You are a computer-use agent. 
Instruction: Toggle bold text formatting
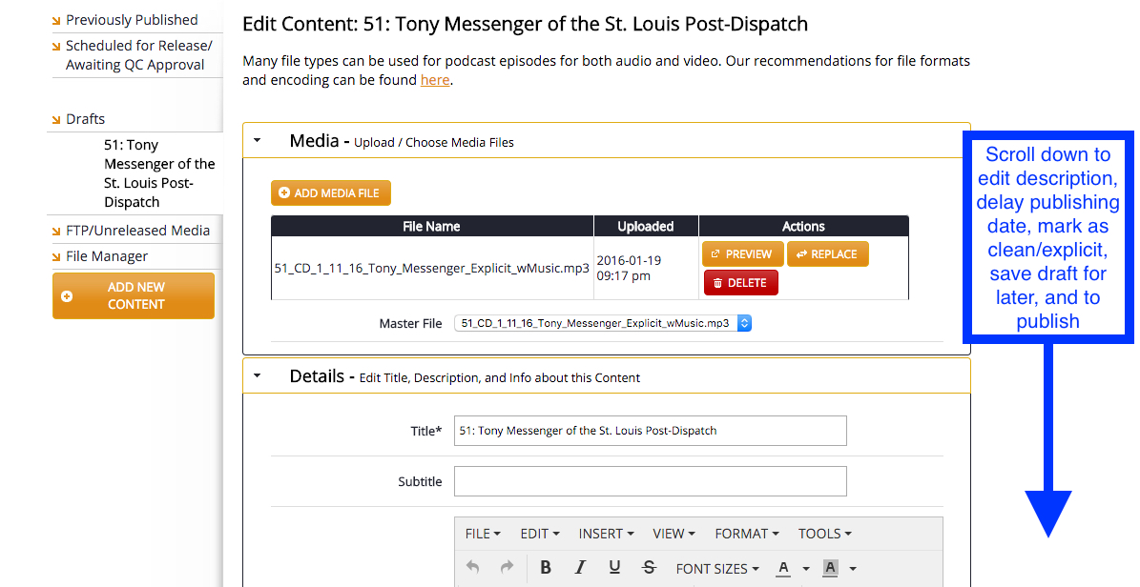(546, 568)
